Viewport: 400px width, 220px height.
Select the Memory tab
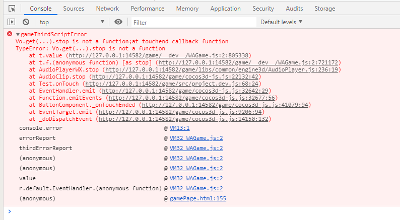[187, 9]
